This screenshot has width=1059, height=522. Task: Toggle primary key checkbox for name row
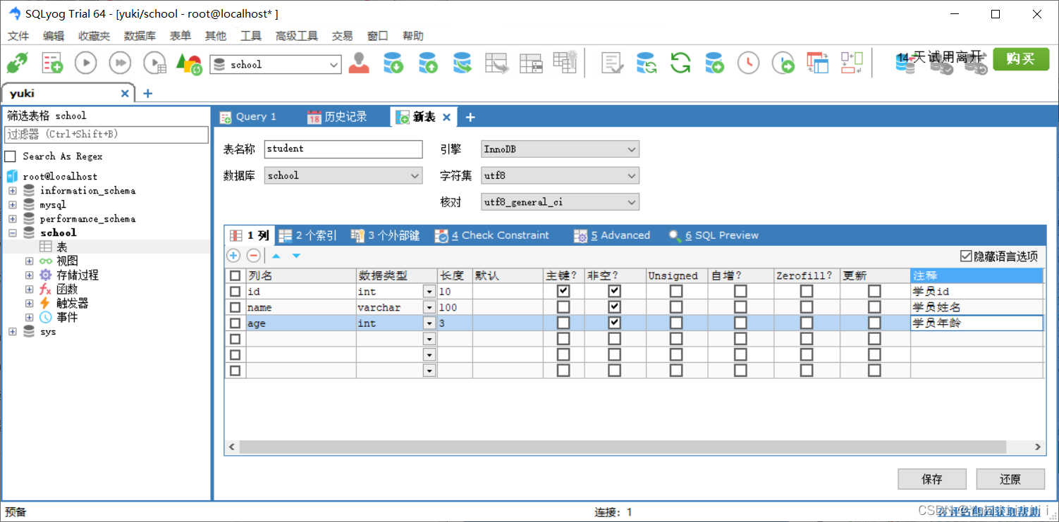tap(563, 307)
